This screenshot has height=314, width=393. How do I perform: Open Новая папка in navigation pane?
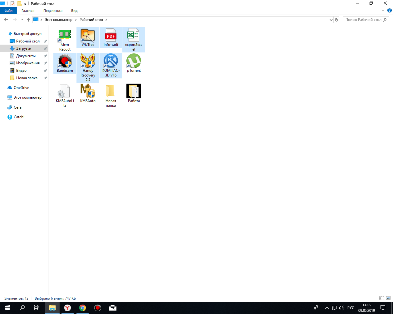pos(27,78)
